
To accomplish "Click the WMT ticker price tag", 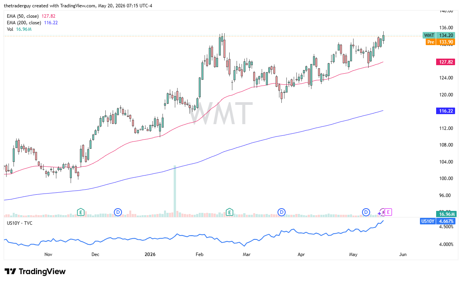I will pos(429,35).
